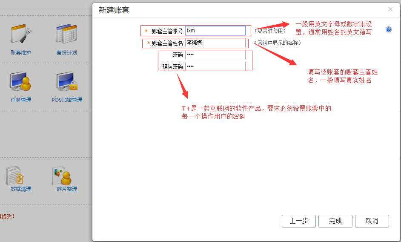
Task: Click into the 密码 password field
Action: pos(215,55)
